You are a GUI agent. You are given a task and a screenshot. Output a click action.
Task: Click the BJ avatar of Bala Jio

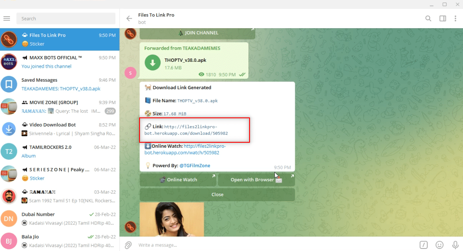coord(9,241)
